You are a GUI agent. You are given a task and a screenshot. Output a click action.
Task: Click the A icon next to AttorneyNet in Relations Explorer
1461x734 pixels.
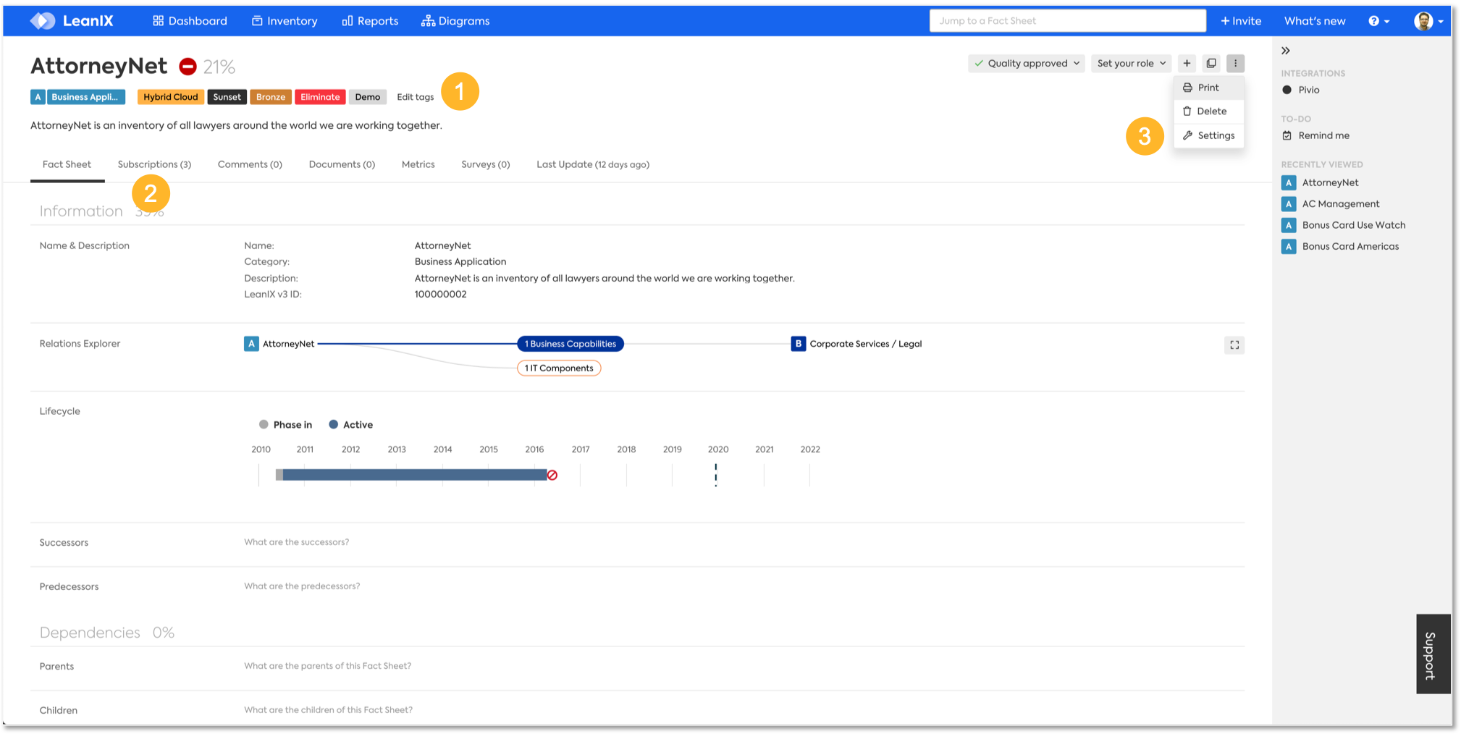click(251, 344)
